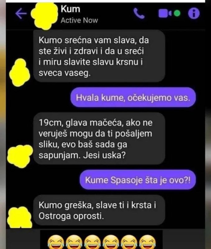This screenshot has width=211, height=249.
Task: Tap the third laughing emoji in the row
Action: click(92, 242)
